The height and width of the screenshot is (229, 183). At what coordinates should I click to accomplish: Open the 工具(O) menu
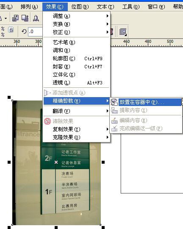(131, 7)
